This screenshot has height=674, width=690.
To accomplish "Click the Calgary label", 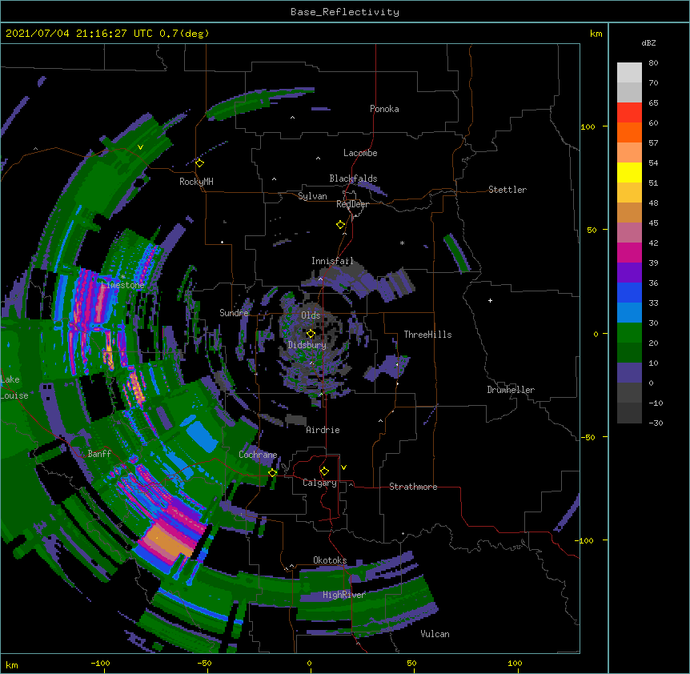I will point(319,483).
